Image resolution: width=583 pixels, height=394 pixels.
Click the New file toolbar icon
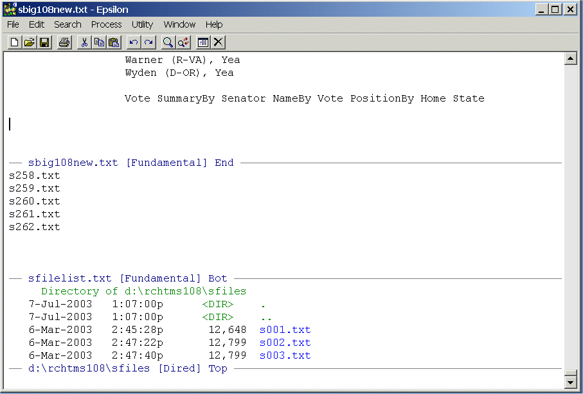pos(14,42)
